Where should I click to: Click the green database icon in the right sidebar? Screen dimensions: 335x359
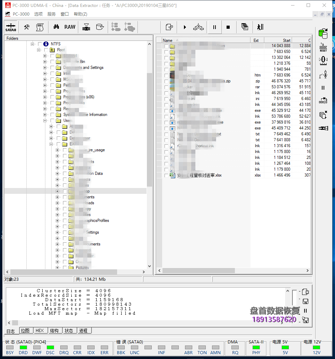tap(323, 34)
